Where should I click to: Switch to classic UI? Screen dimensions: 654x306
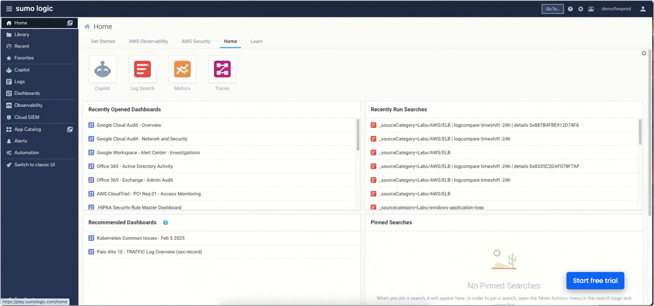point(34,165)
